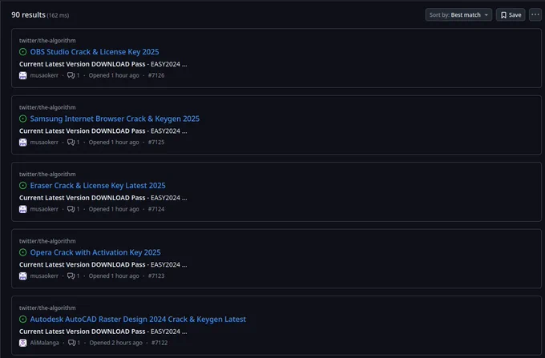
Task: Click the #7124 issue number
Action: pos(156,209)
